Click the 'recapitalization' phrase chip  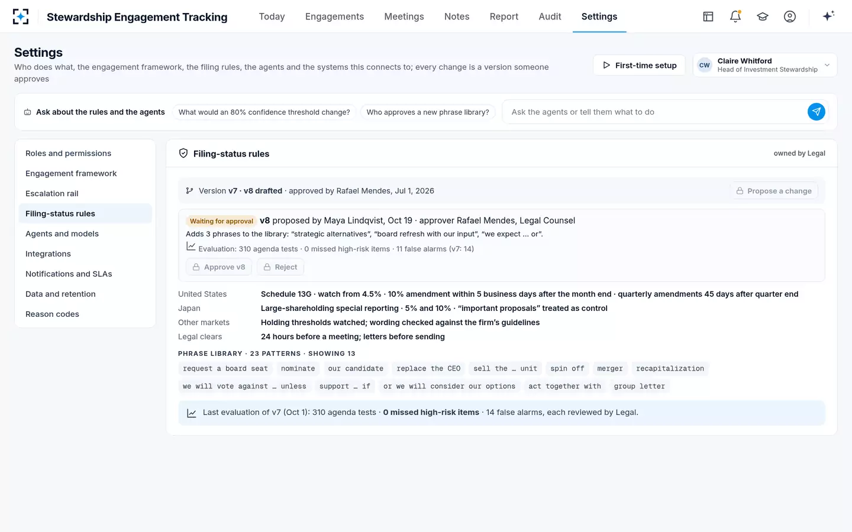pyautogui.click(x=670, y=369)
